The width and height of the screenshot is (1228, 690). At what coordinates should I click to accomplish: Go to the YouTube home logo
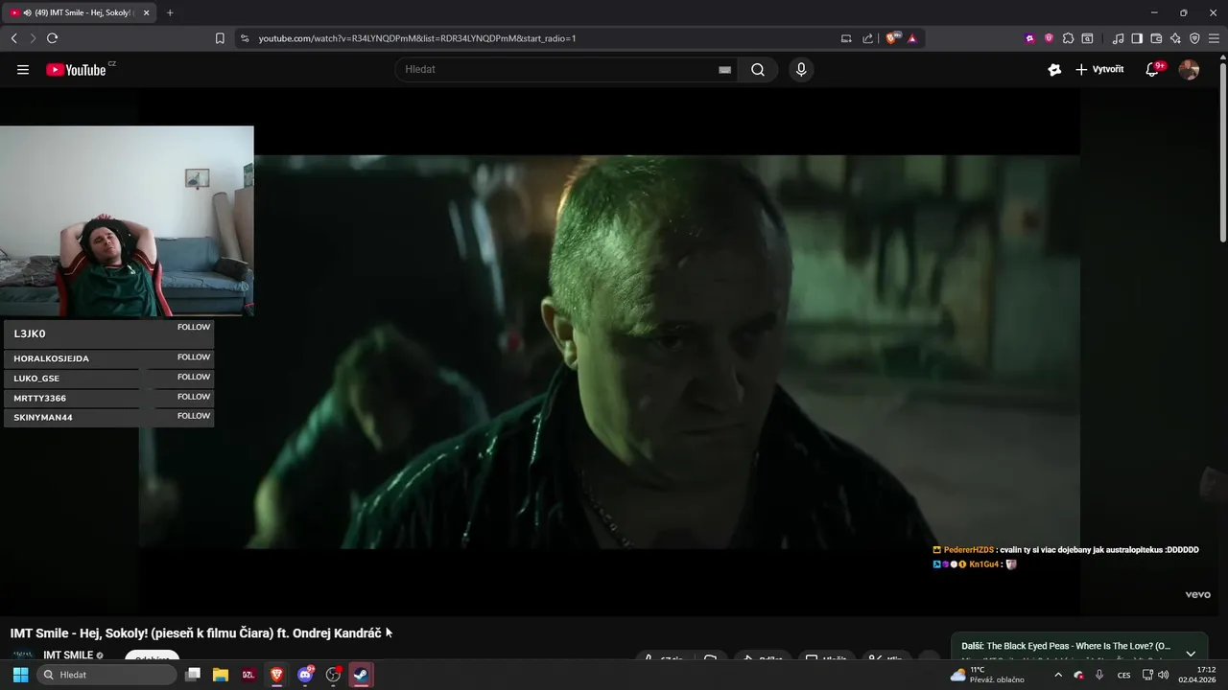[76, 70]
